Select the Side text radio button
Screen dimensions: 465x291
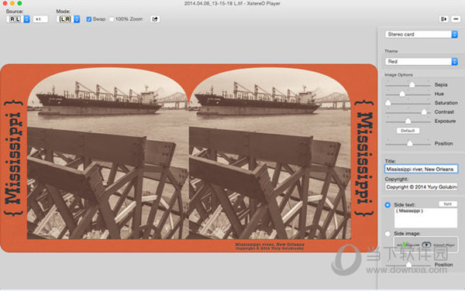click(387, 205)
